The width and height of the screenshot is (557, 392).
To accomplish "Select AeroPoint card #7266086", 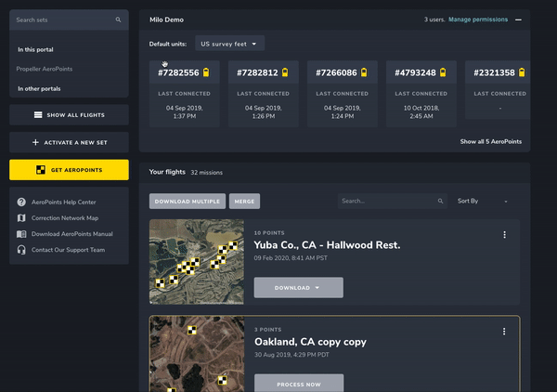I will 342,94.
